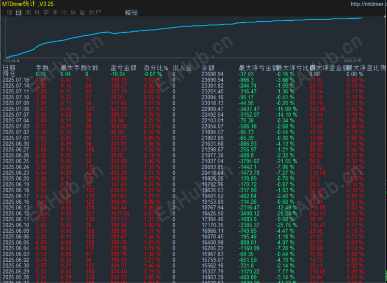
Task: Select the 持仓 open positions row label
Action: pyautogui.click(x=9, y=74)
